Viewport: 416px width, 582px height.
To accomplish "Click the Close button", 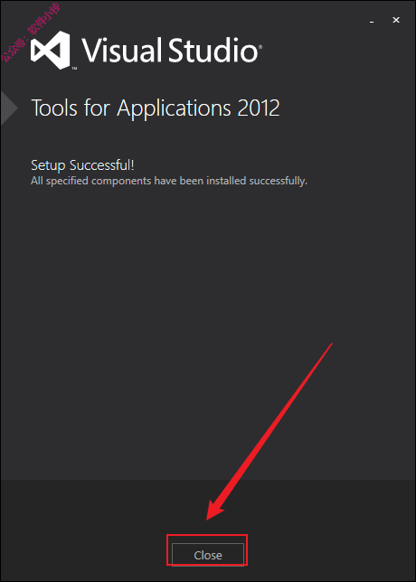I will pos(208,555).
